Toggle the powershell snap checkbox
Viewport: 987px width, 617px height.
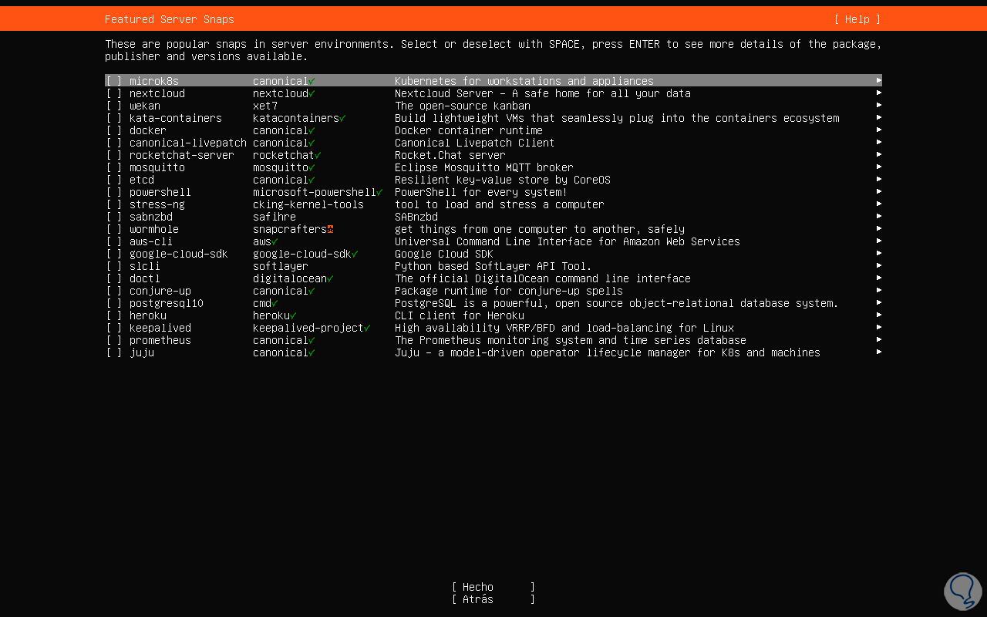(114, 192)
